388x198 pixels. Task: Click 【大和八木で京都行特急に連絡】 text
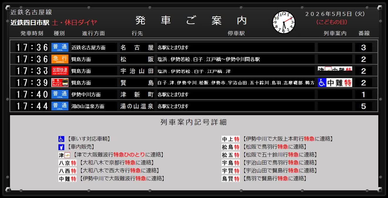click(117, 163)
